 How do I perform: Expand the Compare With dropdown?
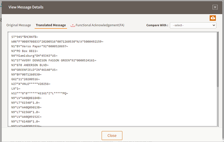click(193, 26)
